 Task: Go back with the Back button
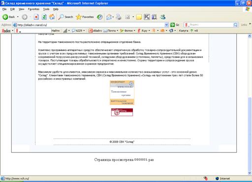pyautogui.click(x=8, y=17)
